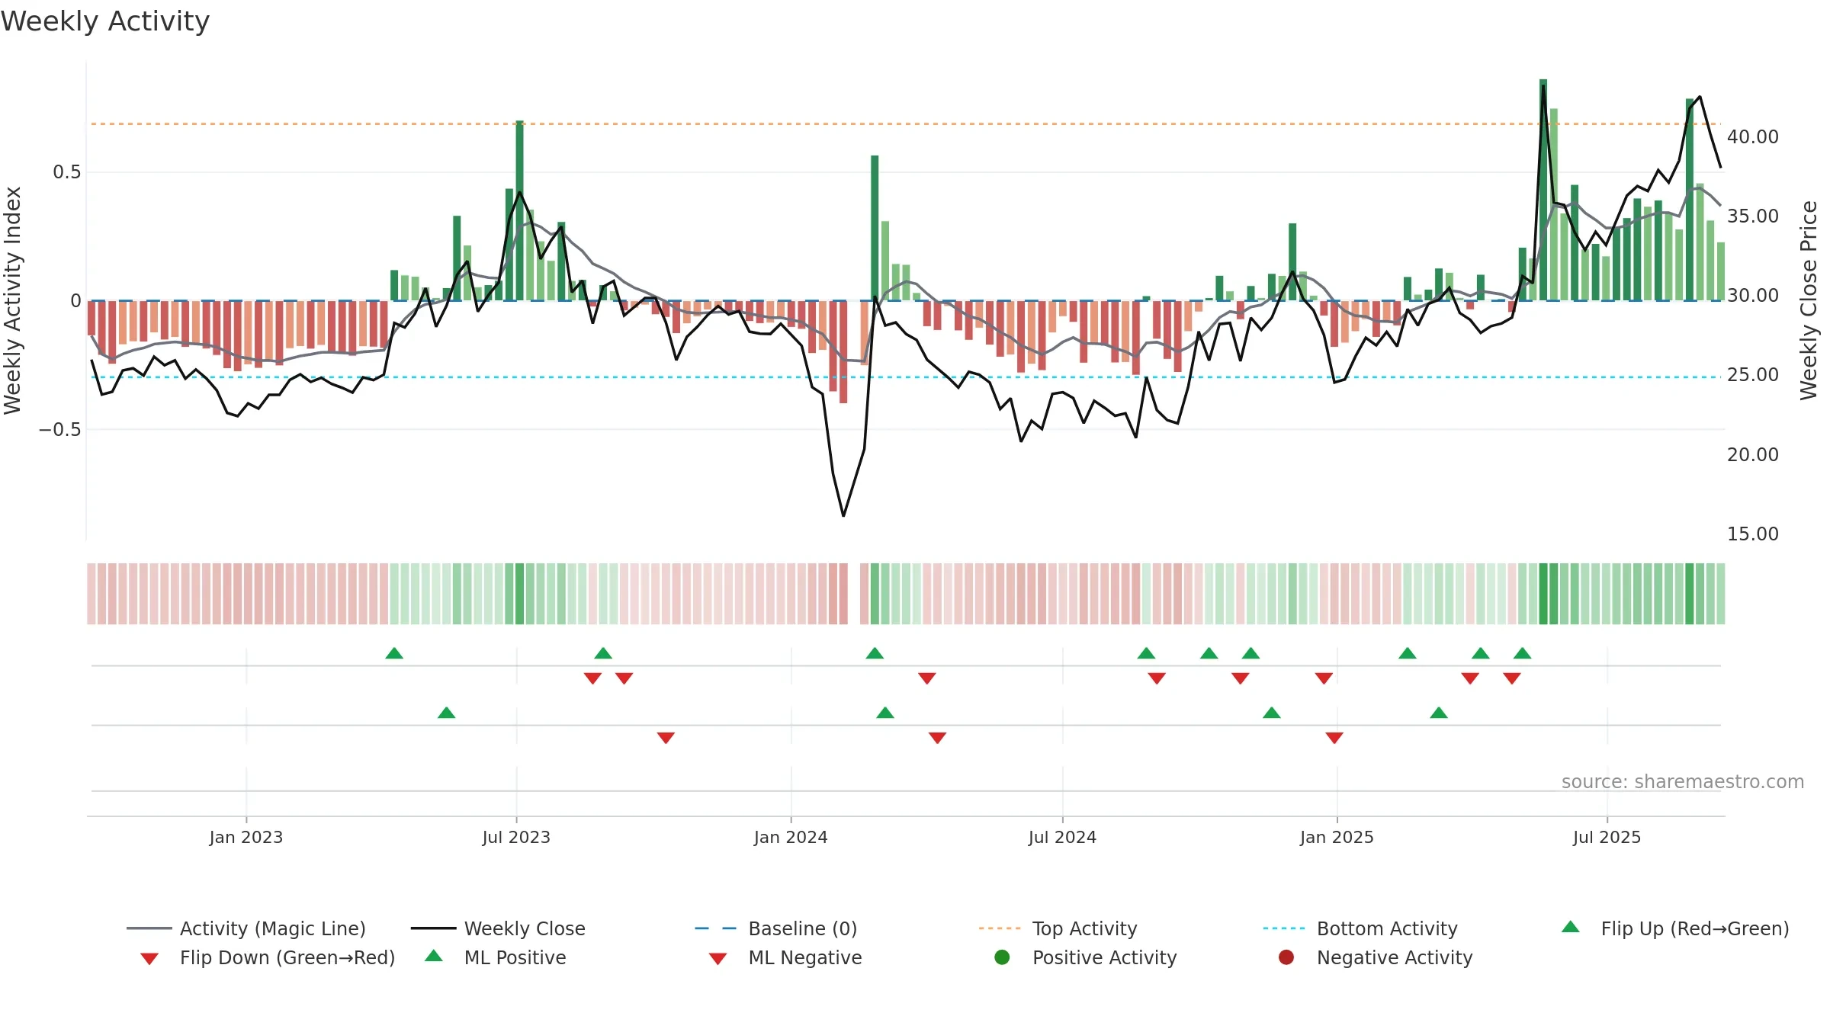Click the Weekly Activity Index axis title
This screenshot has width=1830, height=1029.
coord(12,300)
